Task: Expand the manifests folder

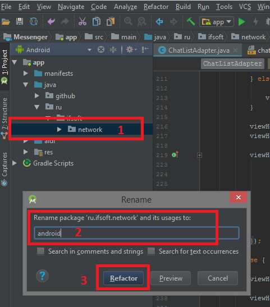Action: pos(25,74)
